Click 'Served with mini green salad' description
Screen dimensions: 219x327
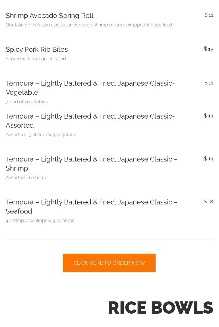click(x=36, y=59)
